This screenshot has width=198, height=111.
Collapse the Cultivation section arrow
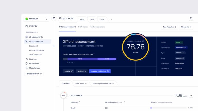click(x=191, y=95)
